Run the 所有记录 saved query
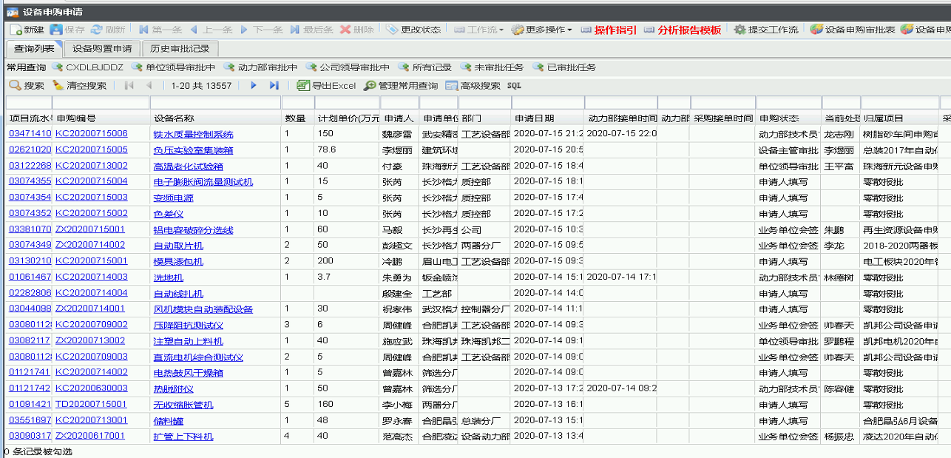951x458 pixels. coord(424,67)
